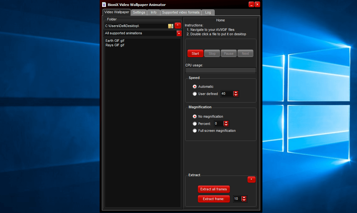The image size is (357, 213).
Task: Close the Extract panel with its asterisk icon
Action: pos(251,179)
